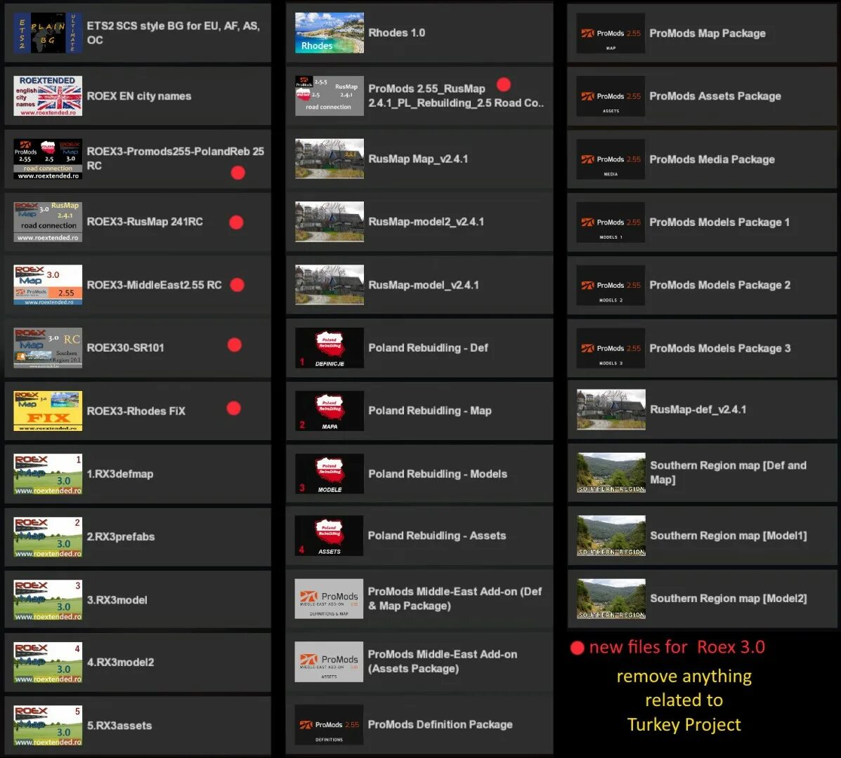The width and height of the screenshot is (841, 758).
Task: Click the RusMap-model_v2.4.1 row
Action: 419,285
